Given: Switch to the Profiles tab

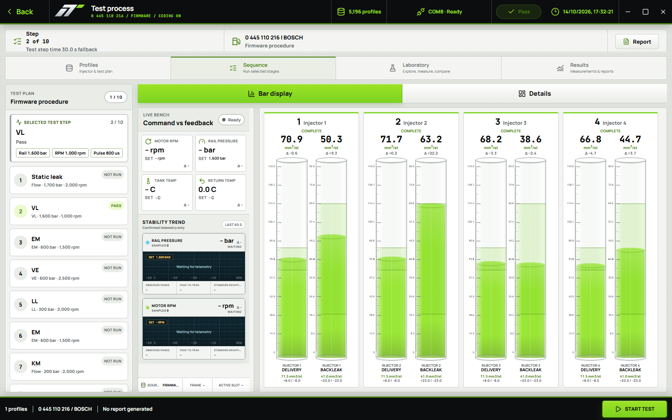Looking at the screenshot, I should point(88,68).
